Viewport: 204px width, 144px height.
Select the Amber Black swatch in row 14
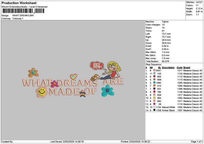(x=154, y=110)
